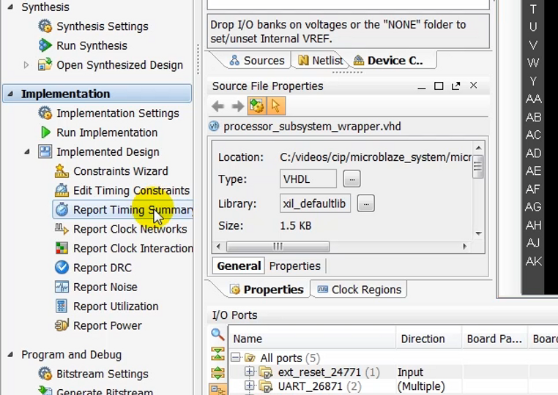Switch to the Sources tab

click(x=256, y=61)
